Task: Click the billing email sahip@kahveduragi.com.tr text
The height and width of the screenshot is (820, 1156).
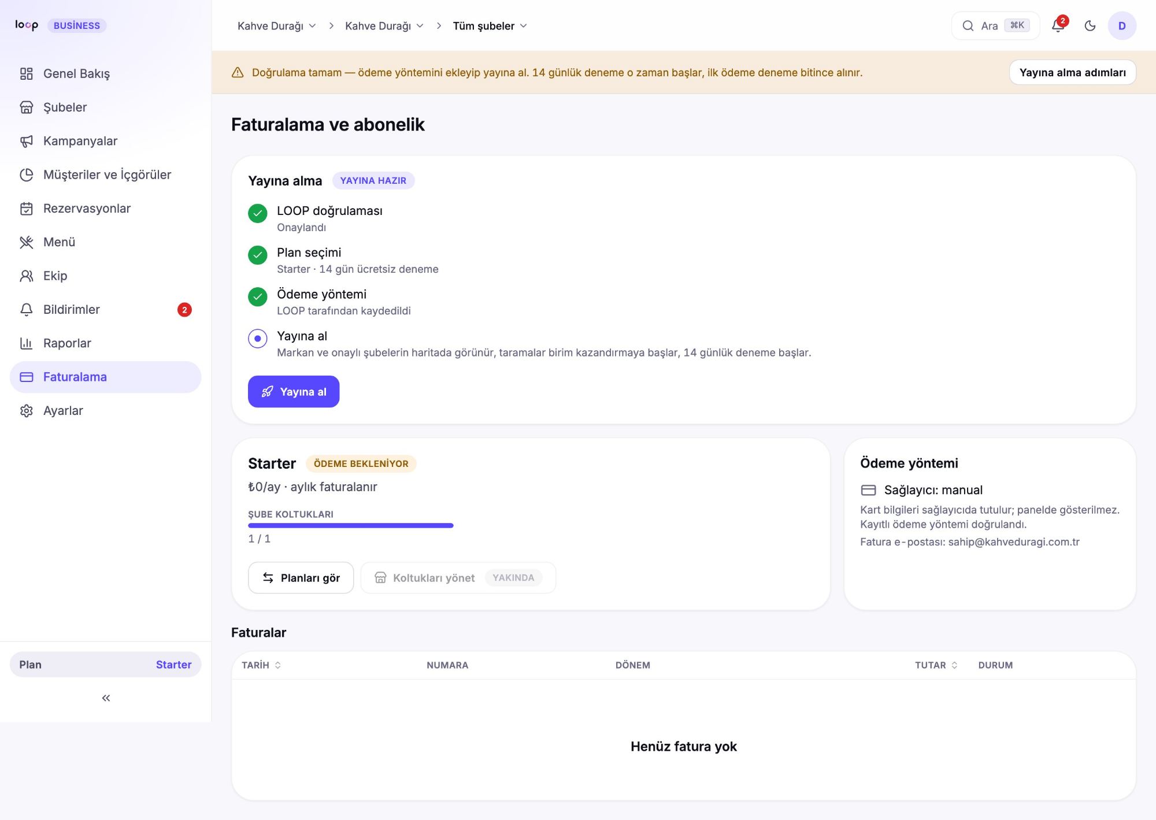Action: [x=1014, y=542]
